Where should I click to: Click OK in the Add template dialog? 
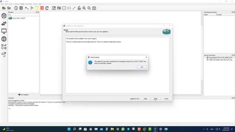[x=142, y=67]
